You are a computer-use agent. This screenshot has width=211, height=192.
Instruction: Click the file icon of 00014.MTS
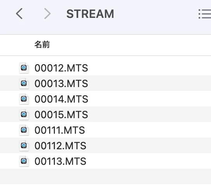24,99
